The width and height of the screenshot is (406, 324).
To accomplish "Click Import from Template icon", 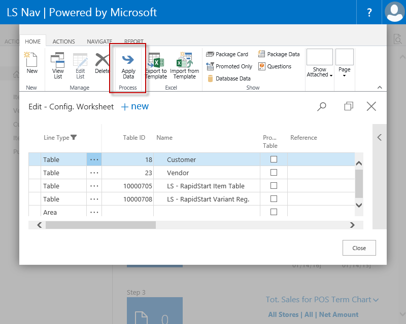I will tap(184, 60).
